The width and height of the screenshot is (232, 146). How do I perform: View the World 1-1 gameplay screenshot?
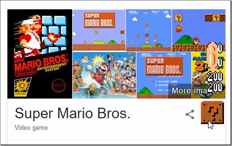tap(149, 30)
